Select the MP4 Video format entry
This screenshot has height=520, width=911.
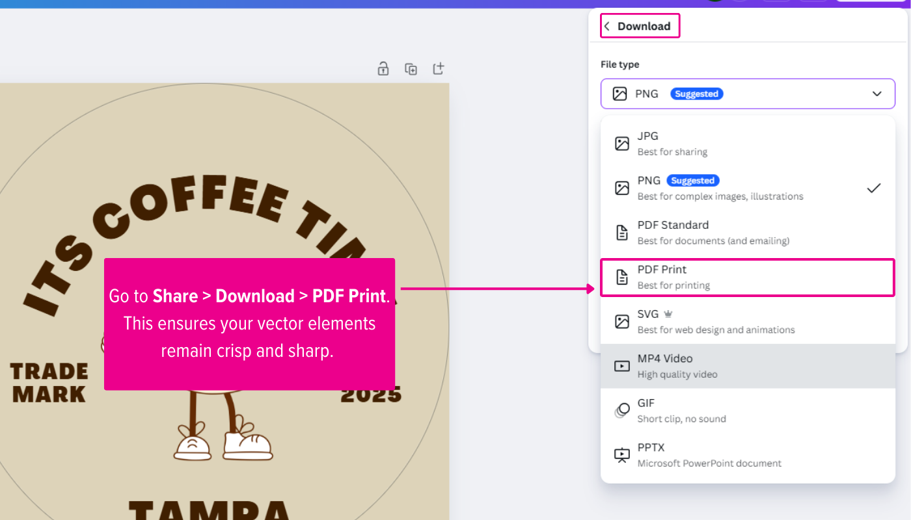tap(716, 365)
